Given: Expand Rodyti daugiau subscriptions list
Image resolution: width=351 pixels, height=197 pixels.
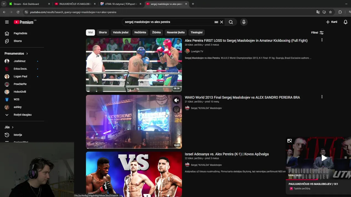Looking at the screenshot, I should [22, 115].
